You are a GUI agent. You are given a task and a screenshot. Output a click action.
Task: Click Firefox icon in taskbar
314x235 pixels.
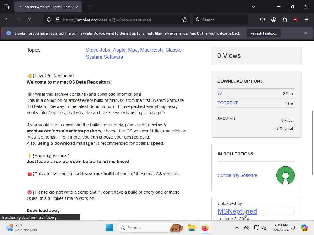click(205, 228)
